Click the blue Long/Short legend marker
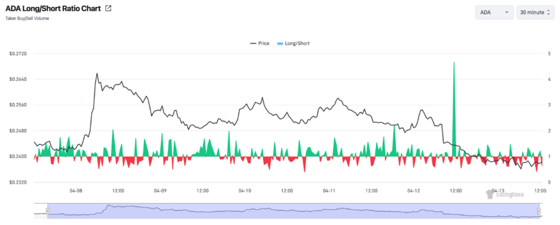This screenshot has height=225, width=560. pos(280,42)
